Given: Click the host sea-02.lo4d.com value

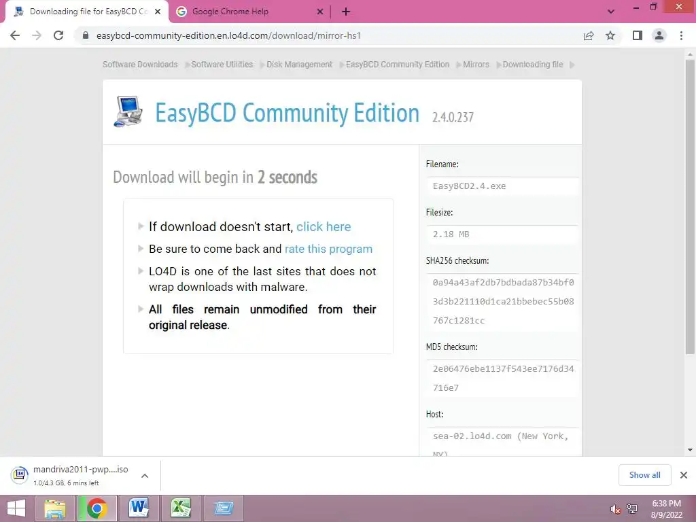Looking at the screenshot, I should (x=502, y=442).
